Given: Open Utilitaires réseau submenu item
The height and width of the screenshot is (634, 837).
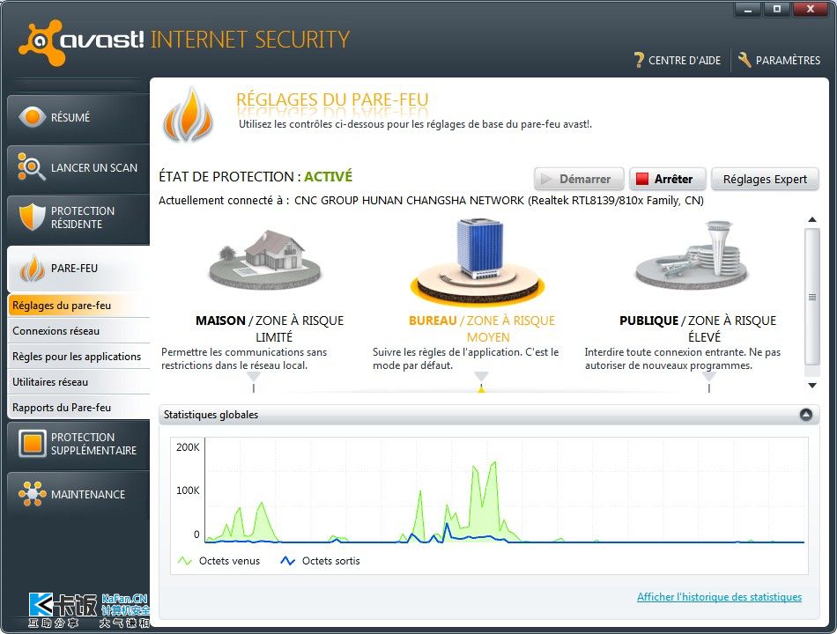Looking at the screenshot, I should tap(78, 382).
